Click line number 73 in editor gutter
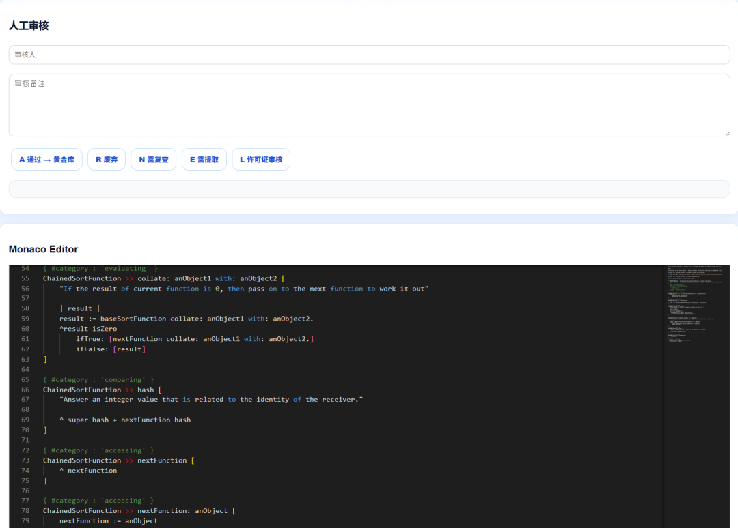 tap(25, 460)
